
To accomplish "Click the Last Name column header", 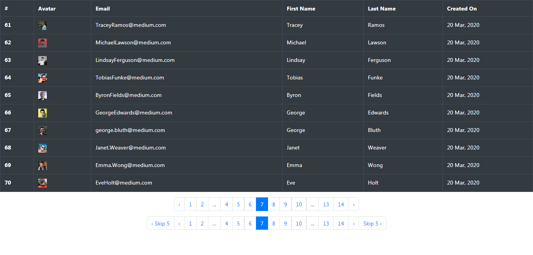I will (381, 9).
